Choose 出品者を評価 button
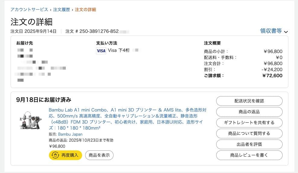The height and width of the screenshot is (173, 298). pyautogui.click(x=249, y=144)
